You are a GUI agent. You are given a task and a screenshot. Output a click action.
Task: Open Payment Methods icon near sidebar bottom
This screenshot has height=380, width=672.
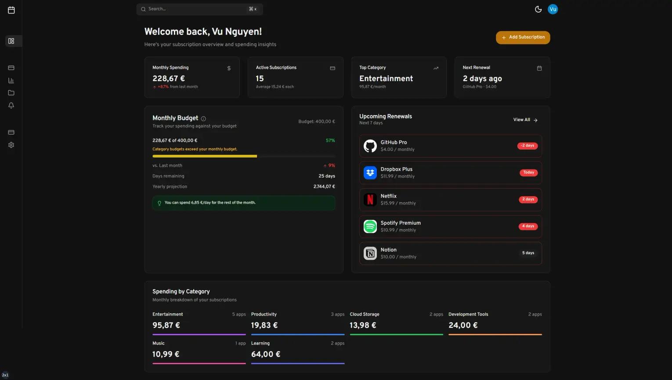[x=11, y=132]
